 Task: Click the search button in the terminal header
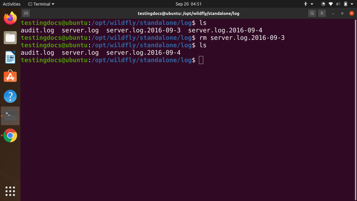(312, 13)
